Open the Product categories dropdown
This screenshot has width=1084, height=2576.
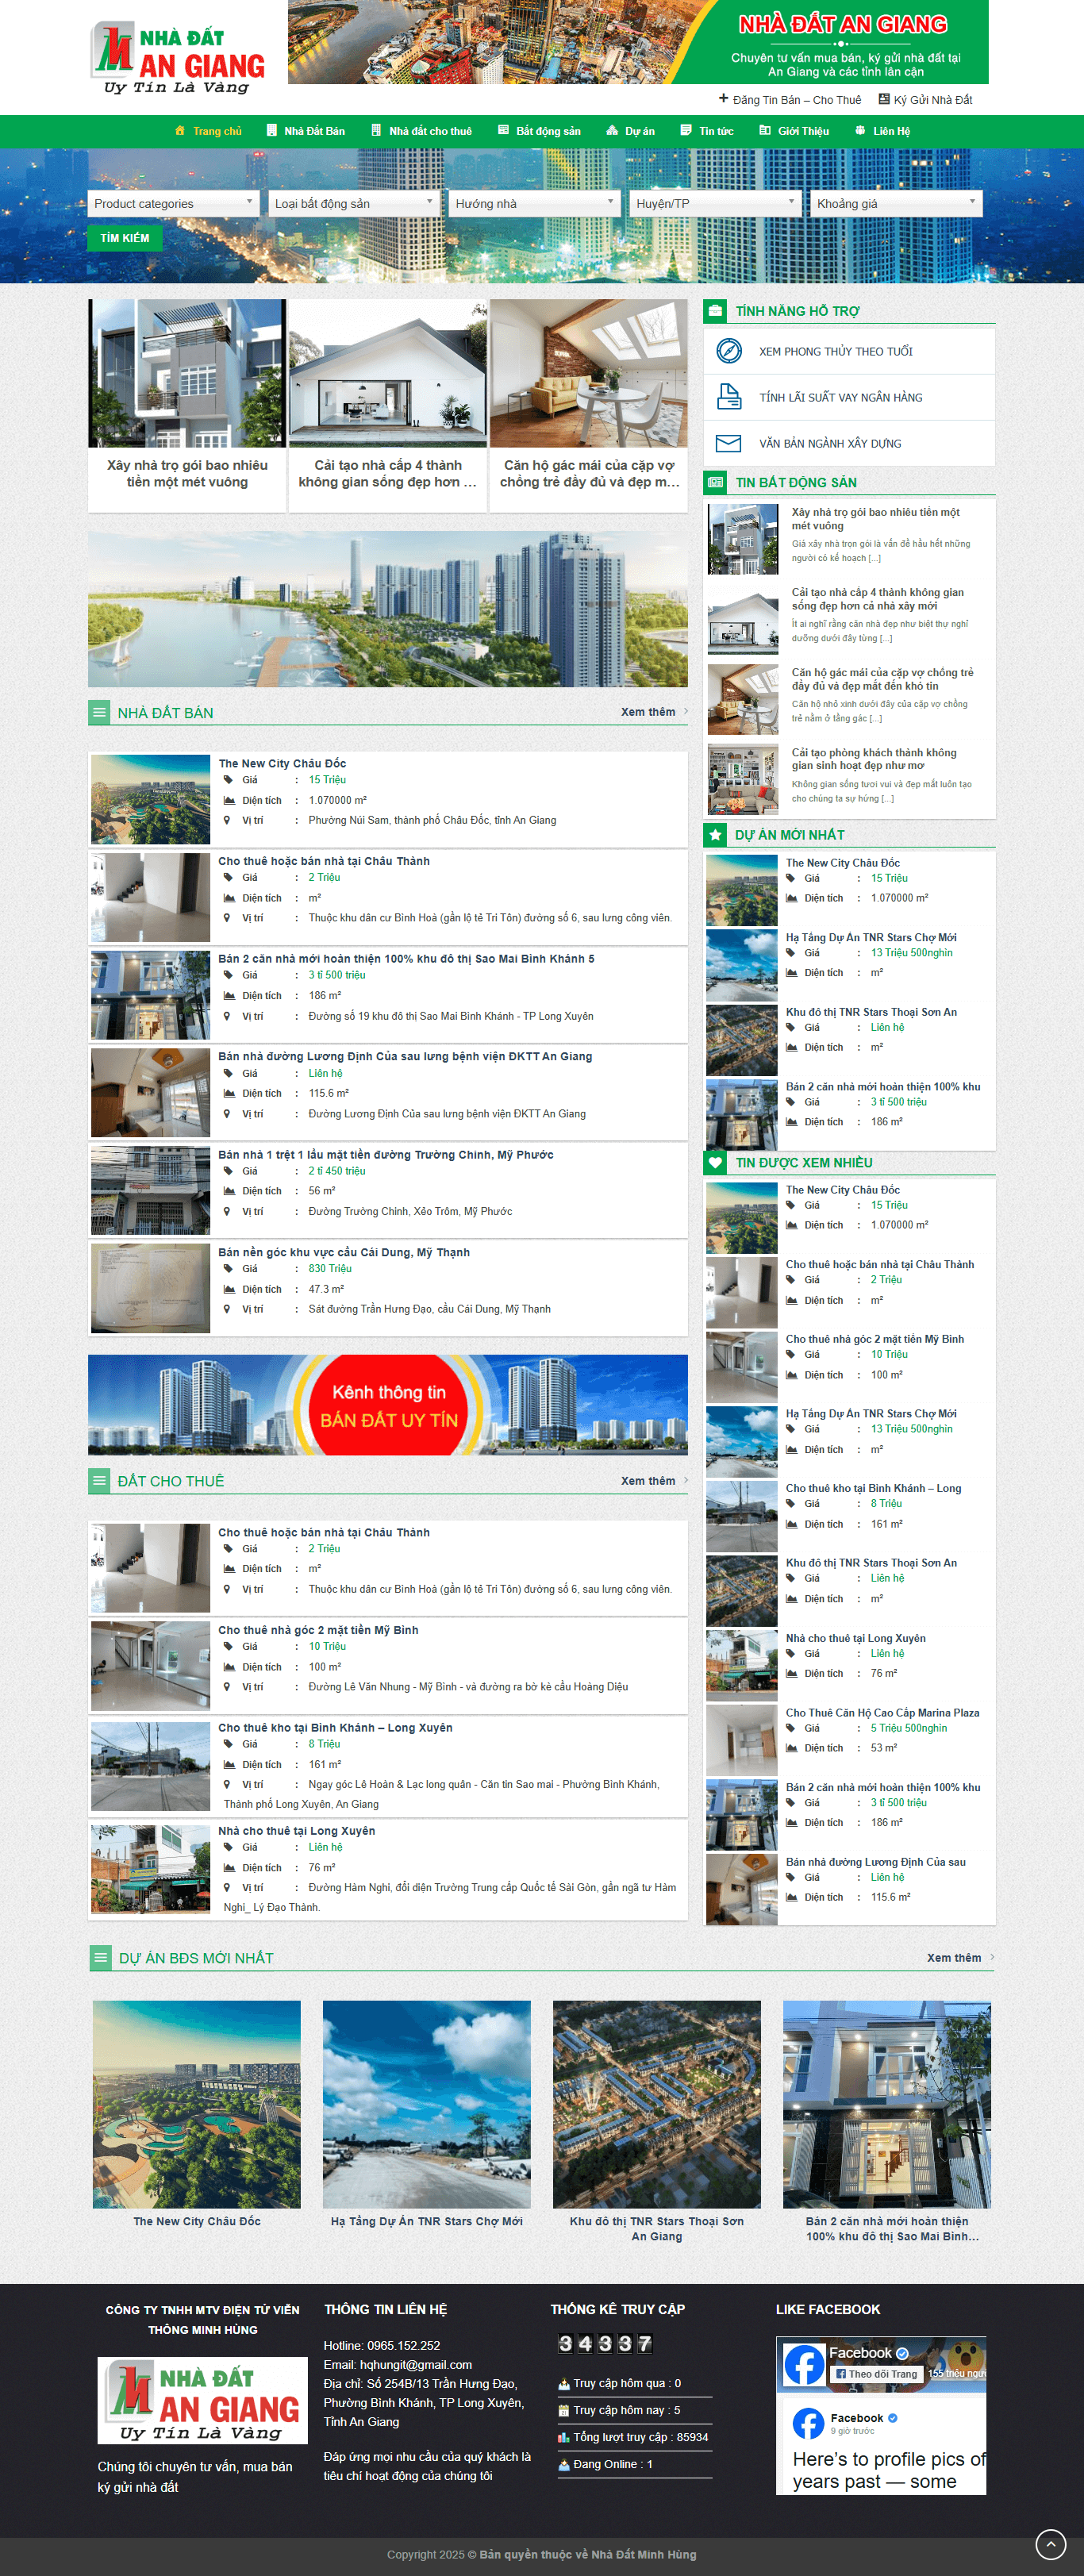[173, 204]
